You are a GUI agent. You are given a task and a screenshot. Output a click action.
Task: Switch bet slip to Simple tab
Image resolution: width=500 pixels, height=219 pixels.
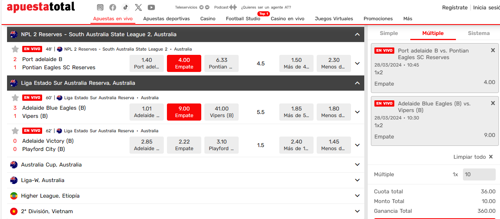[389, 33]
